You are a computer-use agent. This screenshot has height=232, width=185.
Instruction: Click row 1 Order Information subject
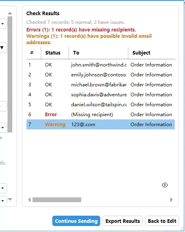(x=151, y=65)
